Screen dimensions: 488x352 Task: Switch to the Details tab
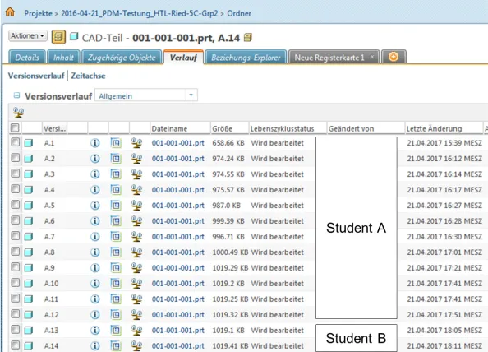(x=27, y=58)
